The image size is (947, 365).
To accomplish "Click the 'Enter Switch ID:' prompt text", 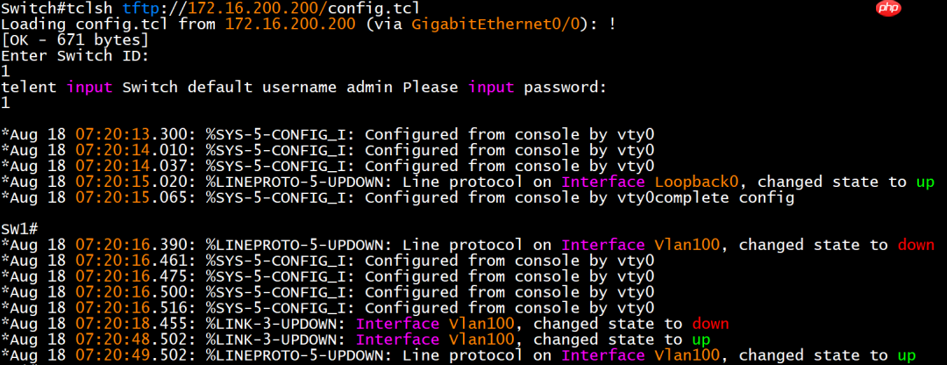I will pyautogui.click(x=75, y=55).
